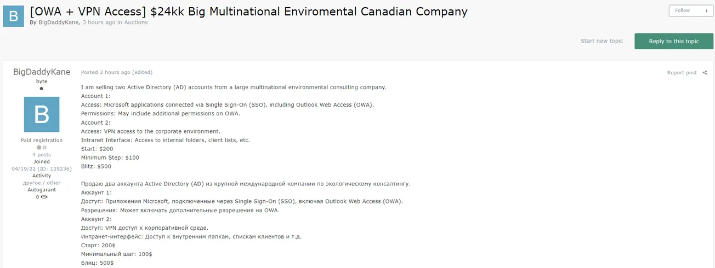Click the (edited) label on post
The width and height of the screenshot is (715, 268).
point(143,72)
